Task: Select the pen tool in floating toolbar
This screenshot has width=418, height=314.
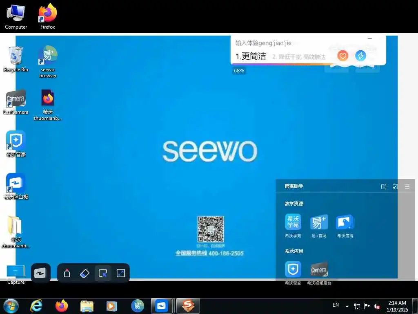Action: [67, 273]
